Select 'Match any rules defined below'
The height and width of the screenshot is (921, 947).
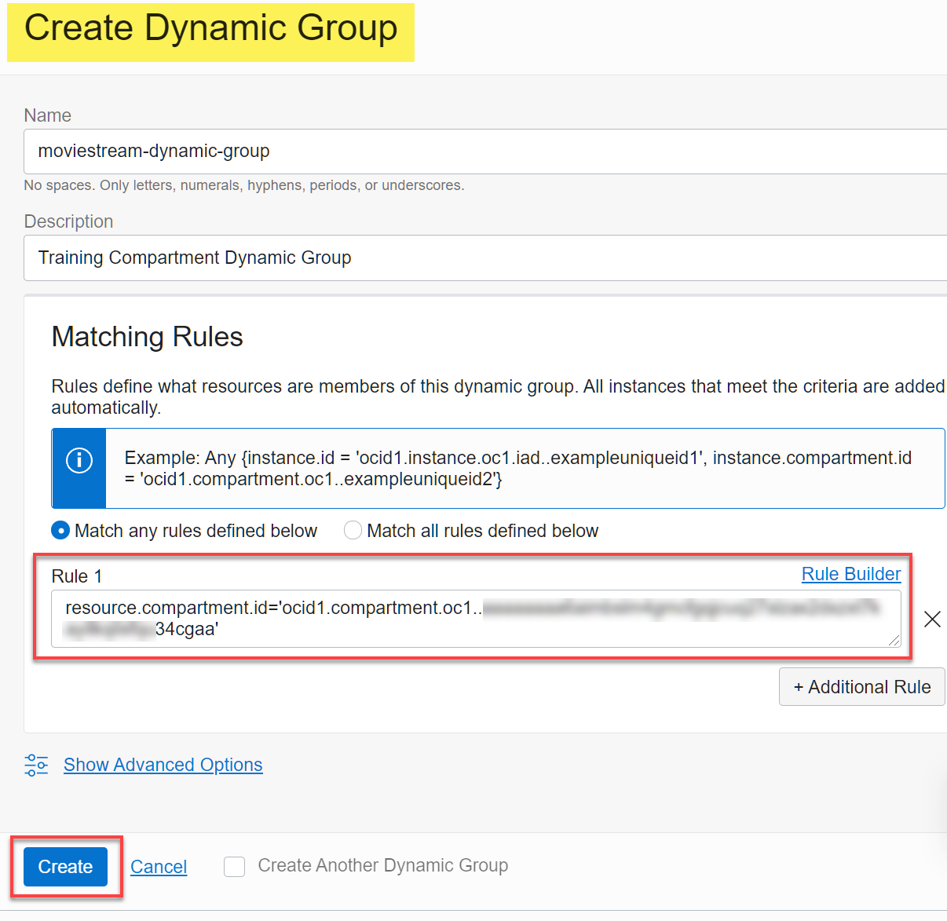60,531
